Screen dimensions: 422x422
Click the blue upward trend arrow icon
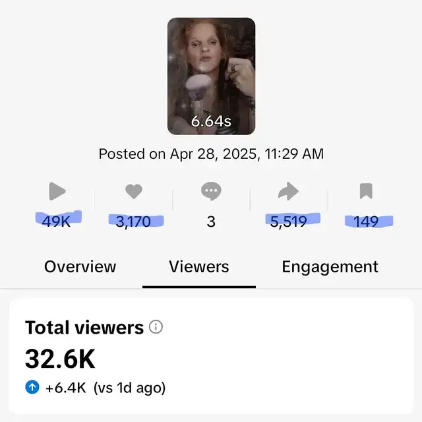point(32,388)
